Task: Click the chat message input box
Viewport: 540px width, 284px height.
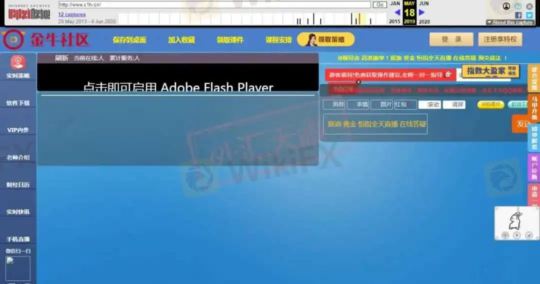Action: [375, 124]
